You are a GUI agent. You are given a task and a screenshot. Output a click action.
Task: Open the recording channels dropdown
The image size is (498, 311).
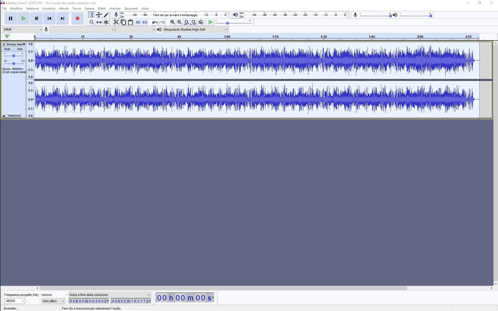coord(136,30)
